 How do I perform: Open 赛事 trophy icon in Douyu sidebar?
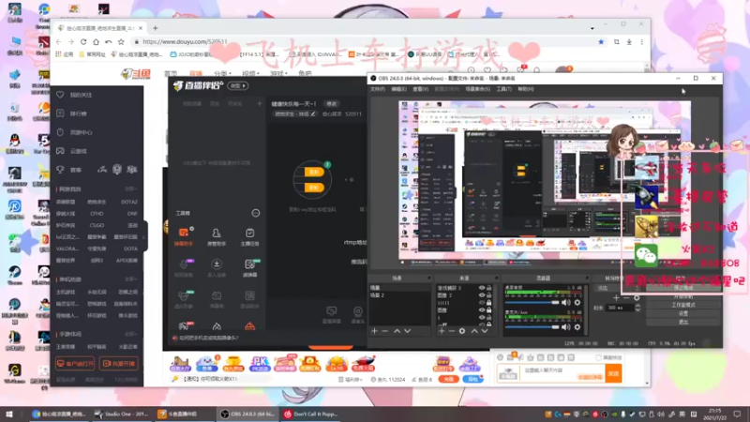(x=60, y=170)
